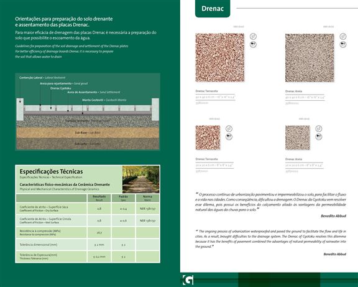Click the 'Guidelines for preparation of the soil drainage' line
This screenshot has height=287, width=358.
71,46
